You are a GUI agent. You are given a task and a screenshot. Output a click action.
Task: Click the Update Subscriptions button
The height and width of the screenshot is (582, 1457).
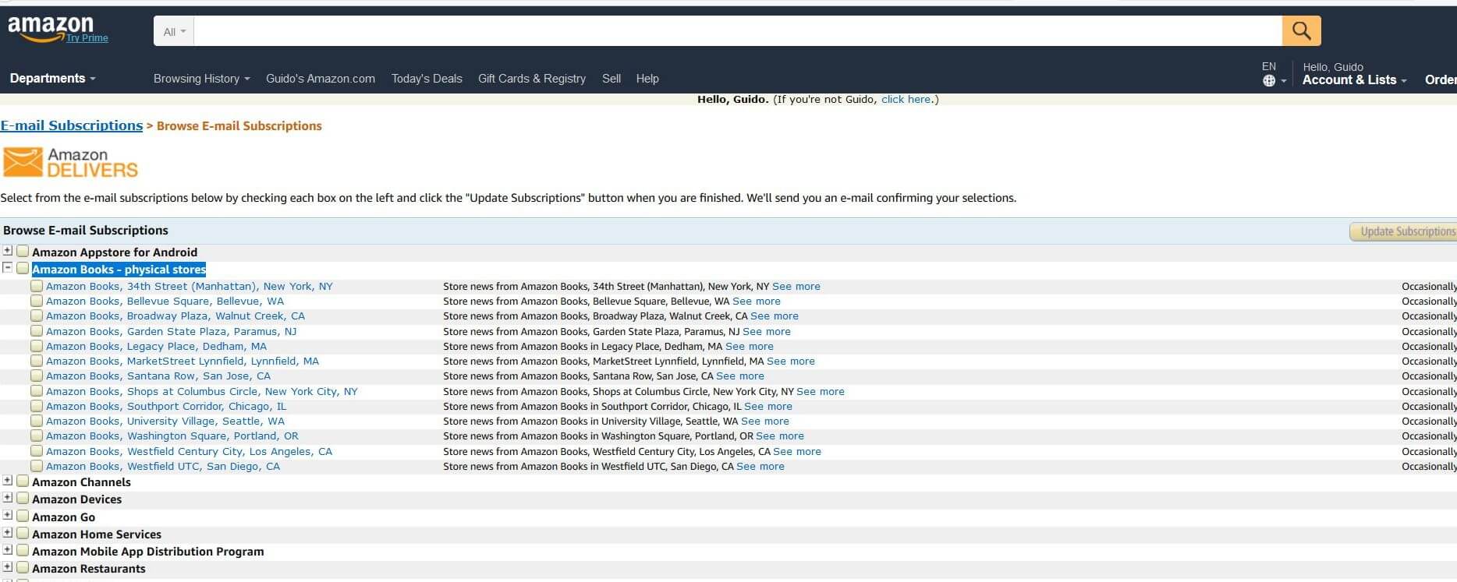pos(1404,231)
